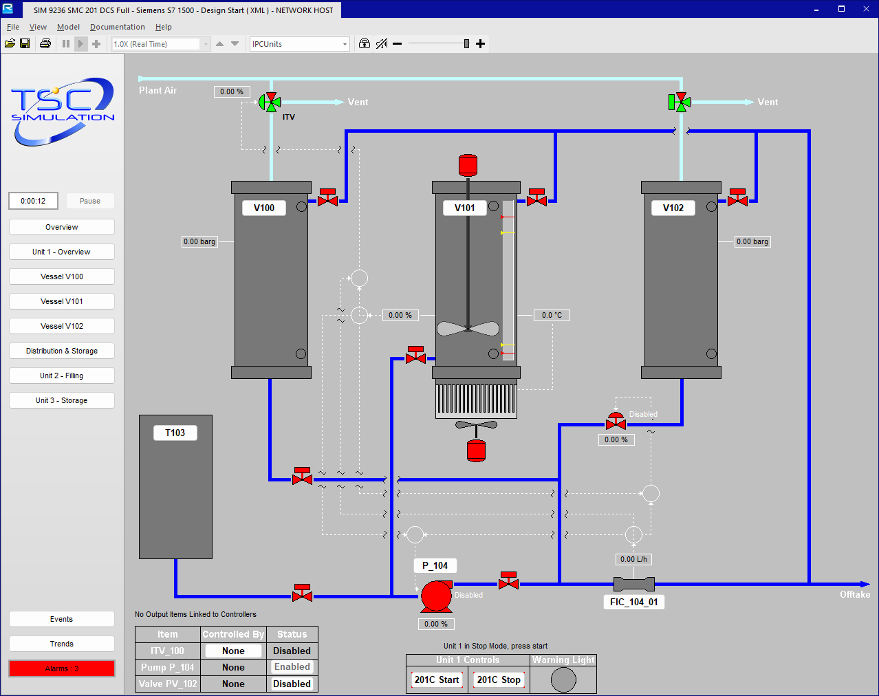The height and width of the screenshot is (696, 879).
Task: Click the red valve below V100 outlet
Action: (x=302, y=476)
